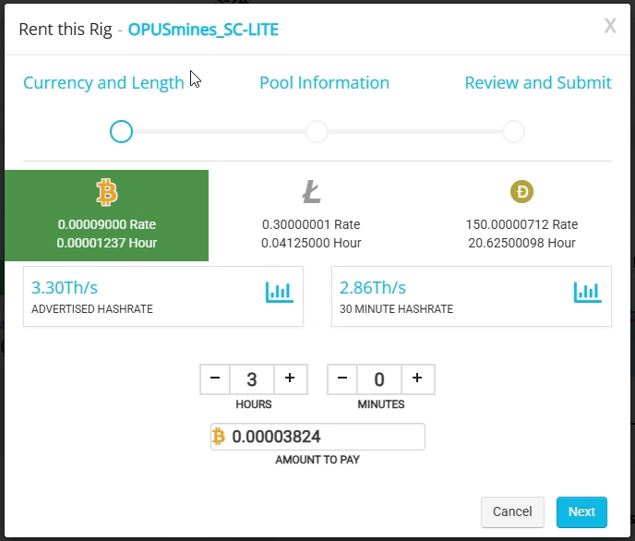Image resolution: width=635 pixels, height=541 pixels.
Task: Click the 0.00001237 Hour Bitcoin text
Action: pos(106,243)
